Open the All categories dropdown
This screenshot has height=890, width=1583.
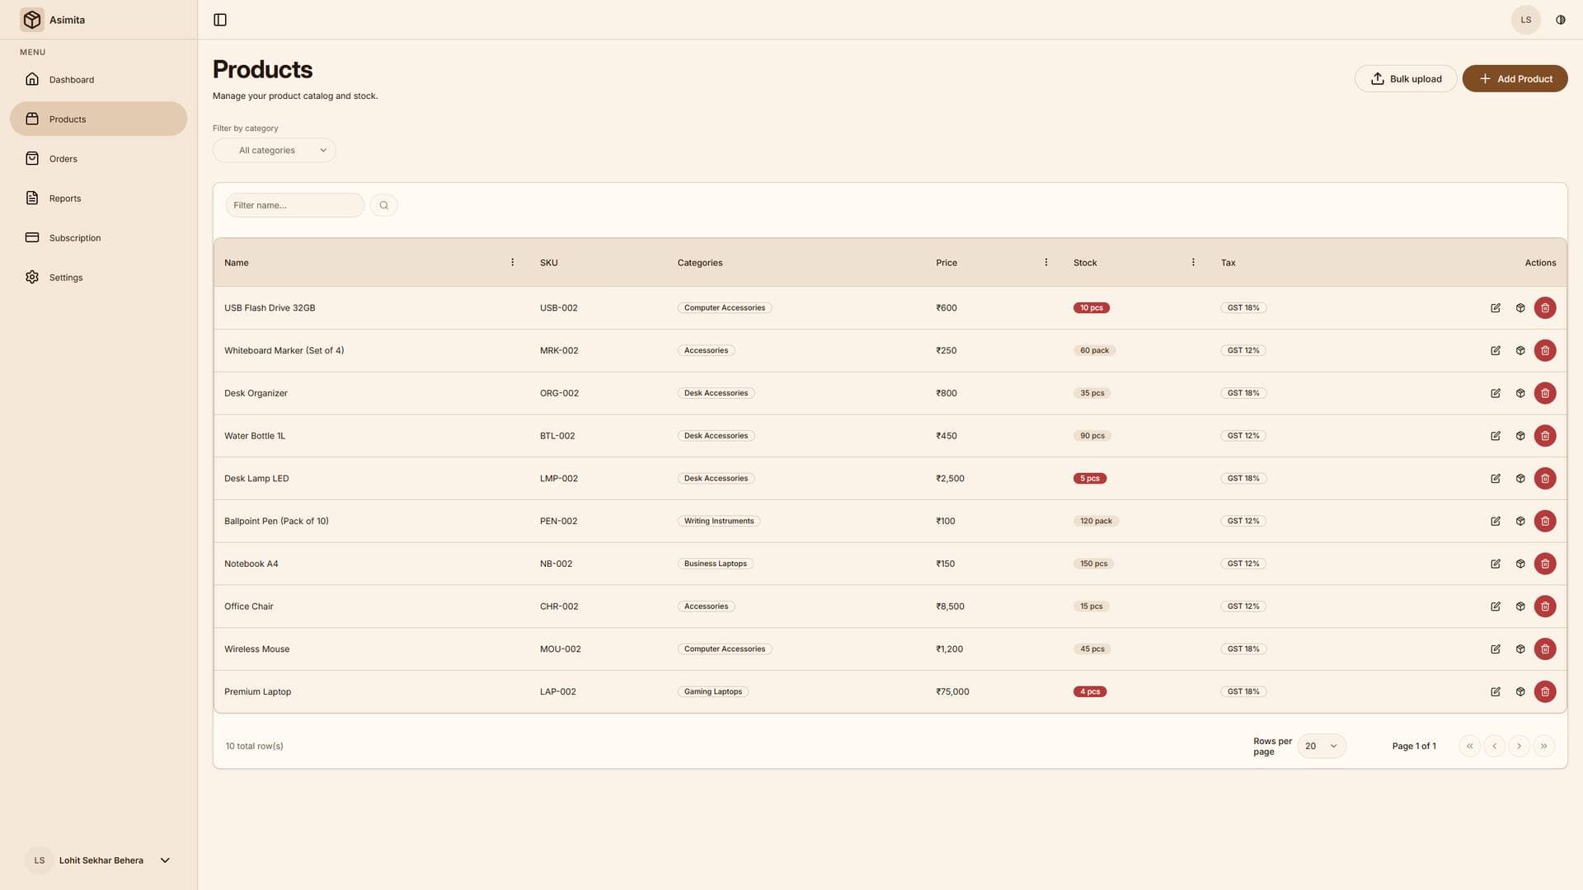275,149
